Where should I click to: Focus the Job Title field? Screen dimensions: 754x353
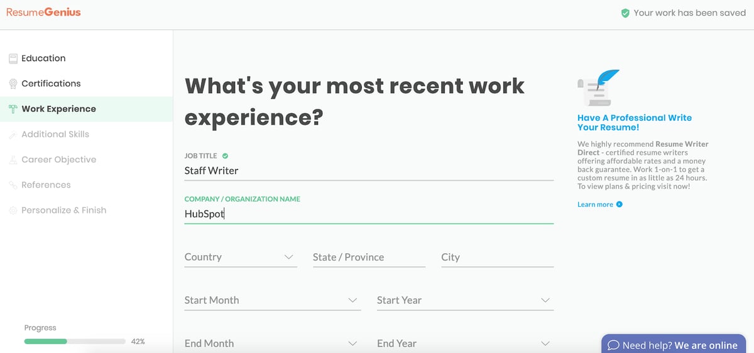tap(368, 170)
